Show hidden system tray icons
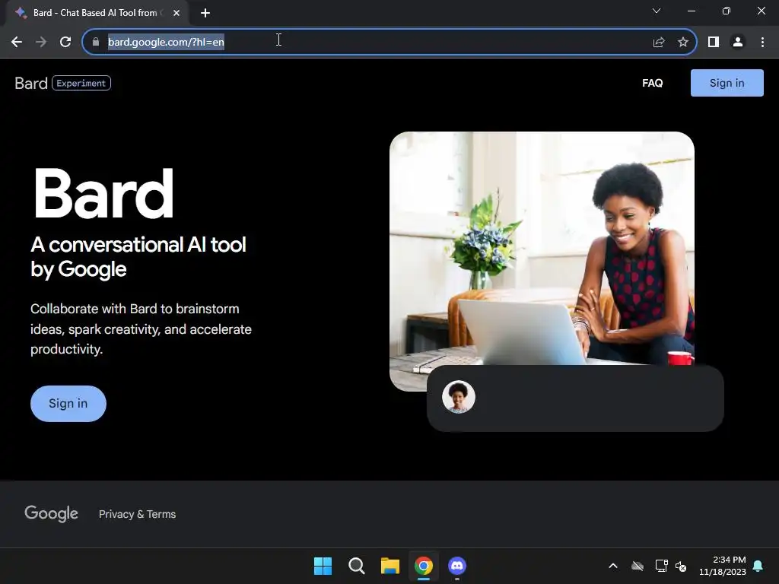The width and height of the screenshot is (779, 584). click(x=613, y=566)
